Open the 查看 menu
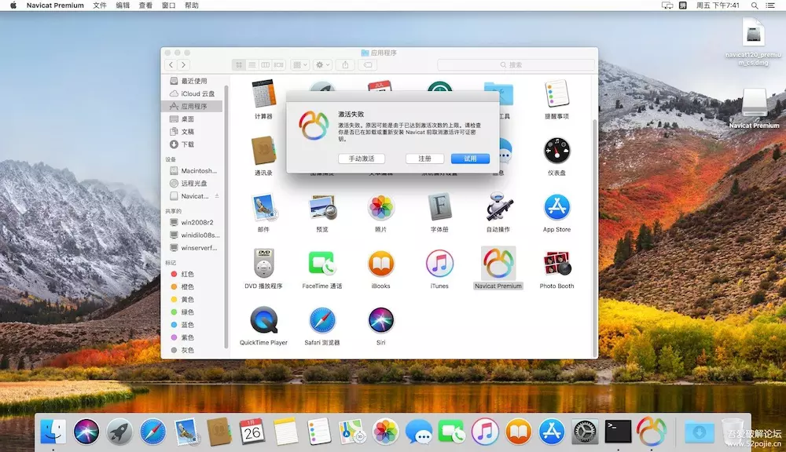Image resolution: width=786 pixels, height=452 pixels. click(145, 5)
